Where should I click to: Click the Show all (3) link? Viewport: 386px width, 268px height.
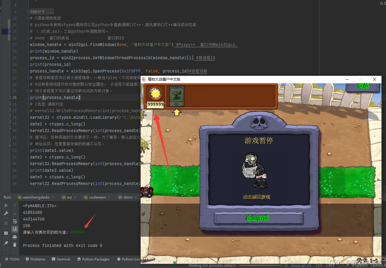point(301,265)
